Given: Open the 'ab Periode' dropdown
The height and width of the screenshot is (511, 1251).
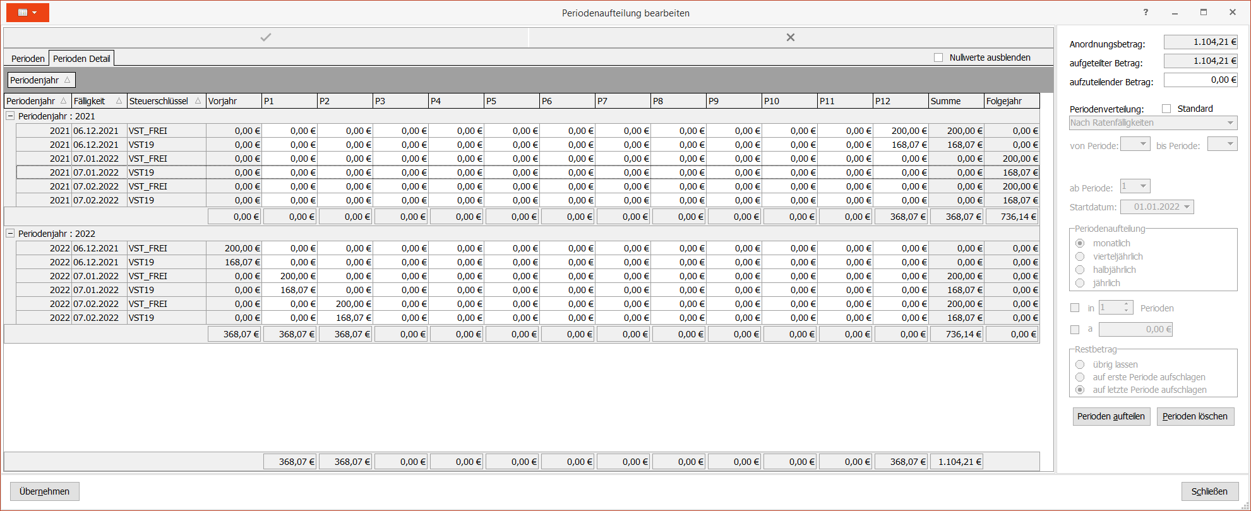Looking at the screenshot, I should [x=1135, y=186].
